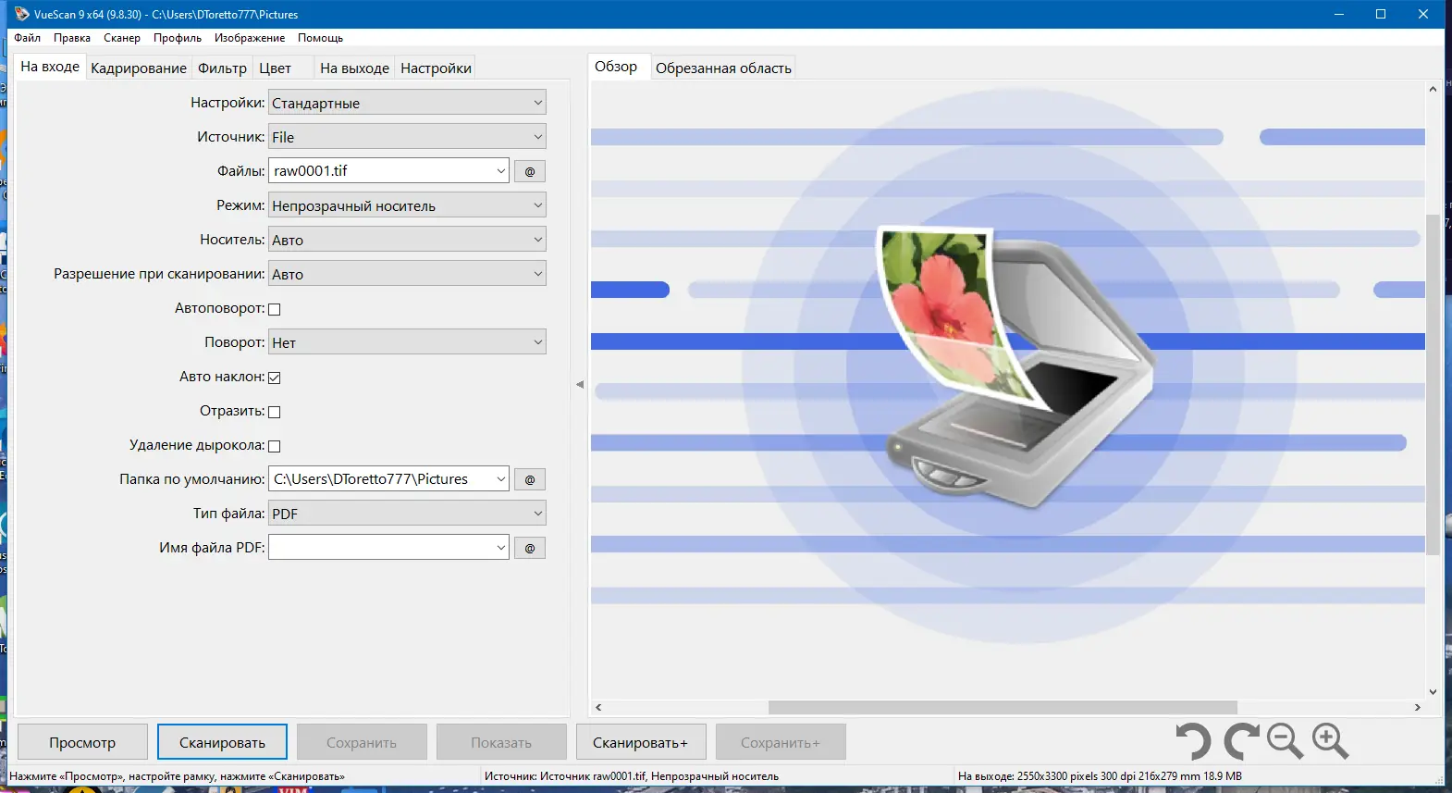Open the Разрешение при сканировании dropdown
Image resolution: width=1452 pixels, height=793 pixels.
407,274
